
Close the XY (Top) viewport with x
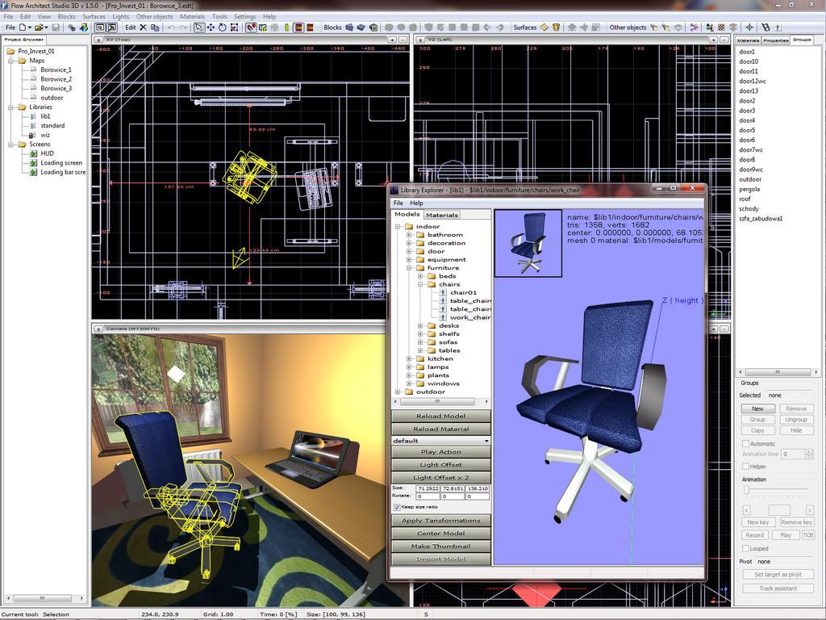[x=98, y=40]
